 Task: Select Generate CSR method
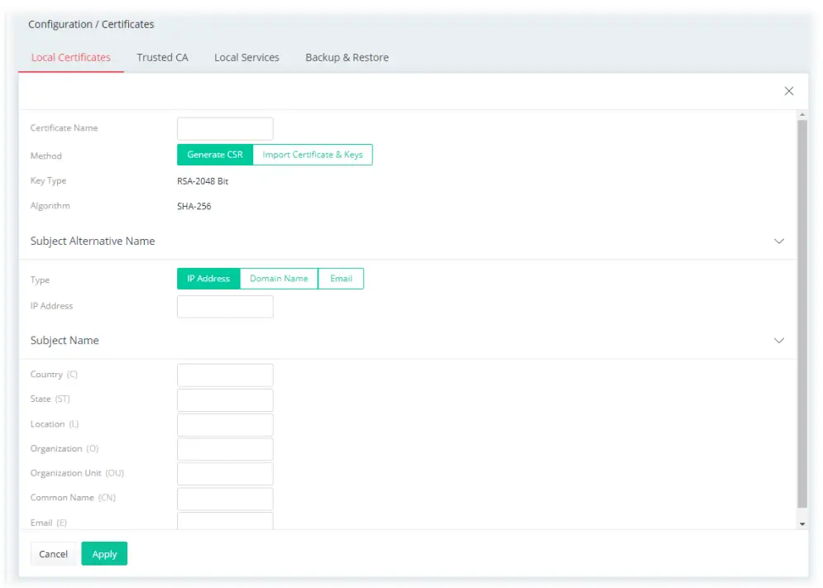pos(214,155)
